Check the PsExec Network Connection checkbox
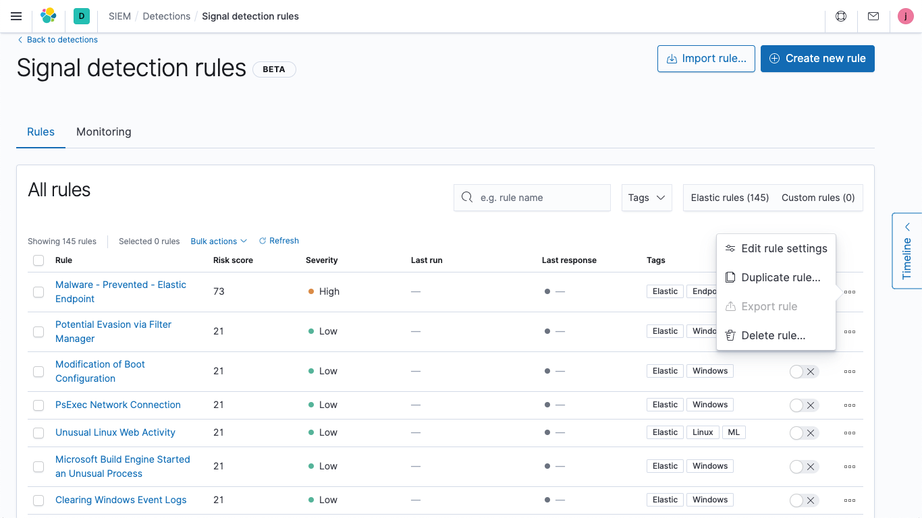The image size is (922, 518). pyautogui.click(x=38, y=405)
